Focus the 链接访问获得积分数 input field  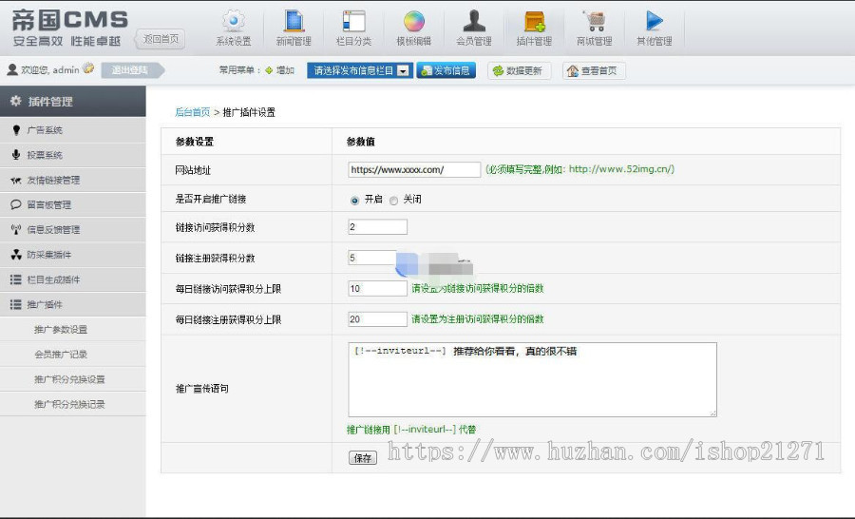[377, 227]
